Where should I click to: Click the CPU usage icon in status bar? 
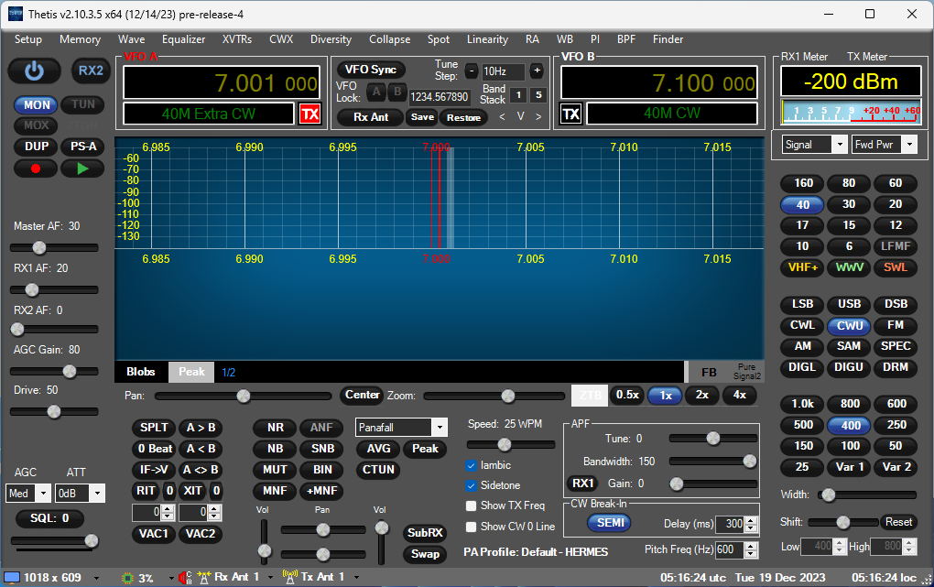(x=128, y=577)
